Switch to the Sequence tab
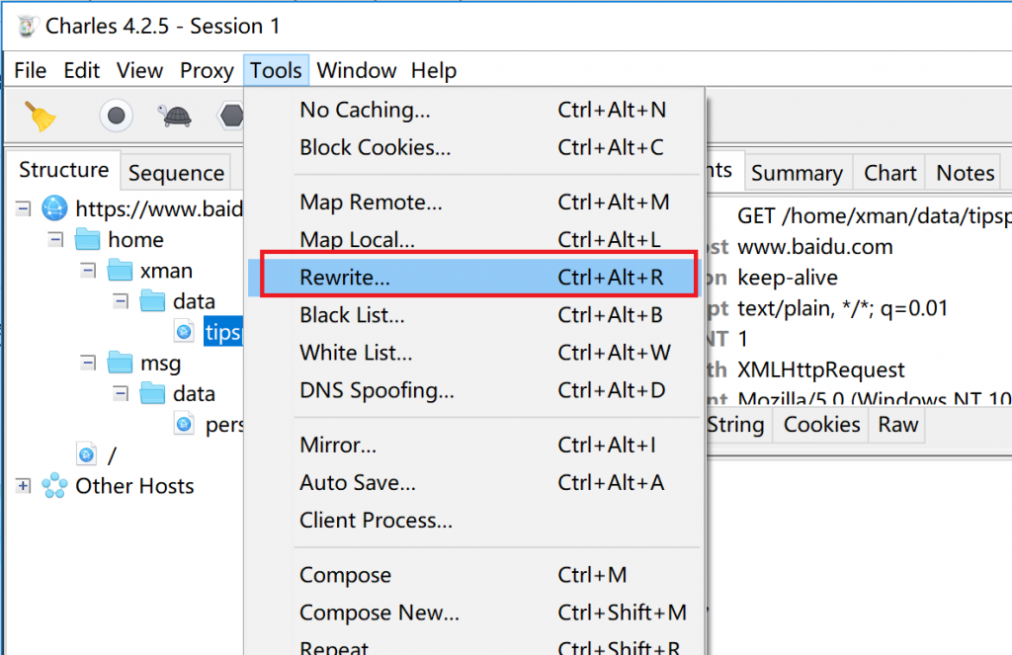Screen dimensions: 1012x655 click(176, 173)
